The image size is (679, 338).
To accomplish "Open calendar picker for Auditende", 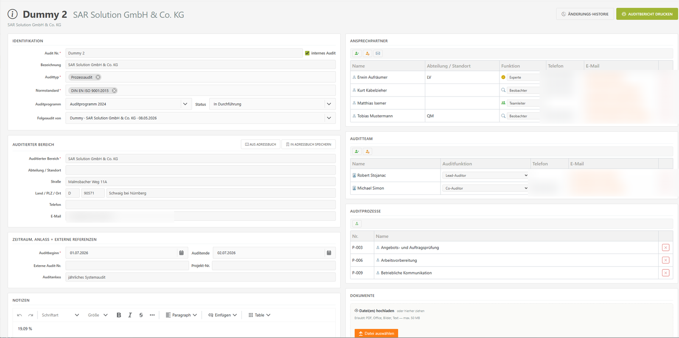I will (329, 253).
